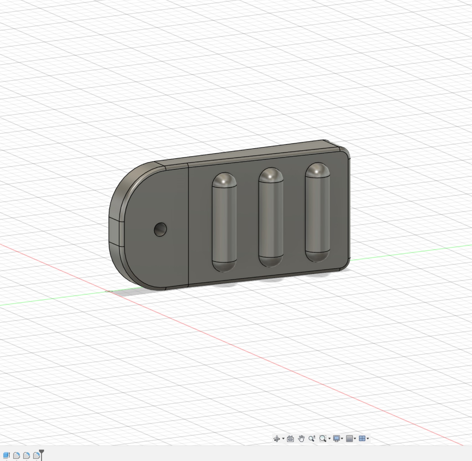Image resolution: width=472 pixels, height=461 pixels.
Task: Click the first Fillet feature in the timeline
Action: (16, 455)
